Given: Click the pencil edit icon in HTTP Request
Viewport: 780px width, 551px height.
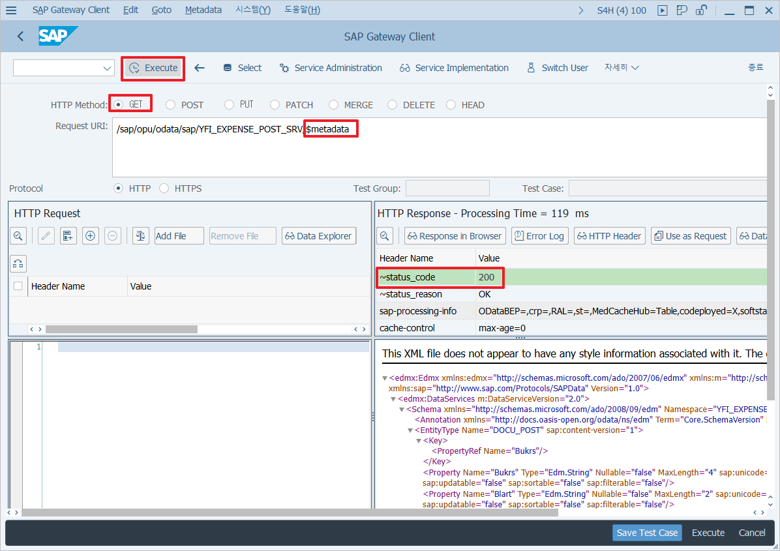Looking at the screenshot, I should 46,235.
